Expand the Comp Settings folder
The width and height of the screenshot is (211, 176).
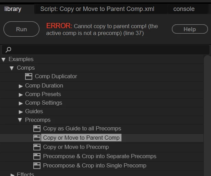21,103
